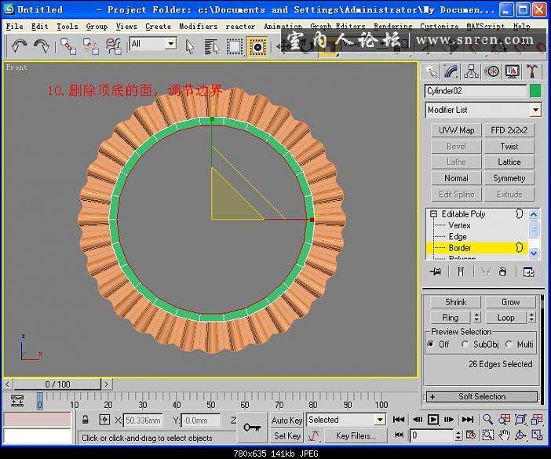Activate the Select and Link tool

tap(68, 46)
